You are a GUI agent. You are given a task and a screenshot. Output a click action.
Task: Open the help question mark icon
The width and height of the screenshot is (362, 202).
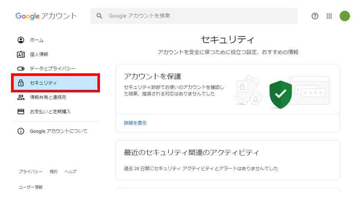point(315,16)
